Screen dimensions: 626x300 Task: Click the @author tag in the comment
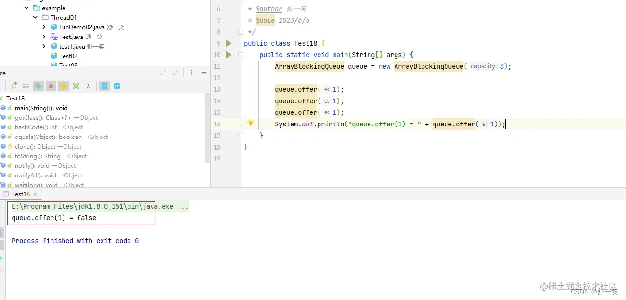pyautogui.click(x=269, y=9)
